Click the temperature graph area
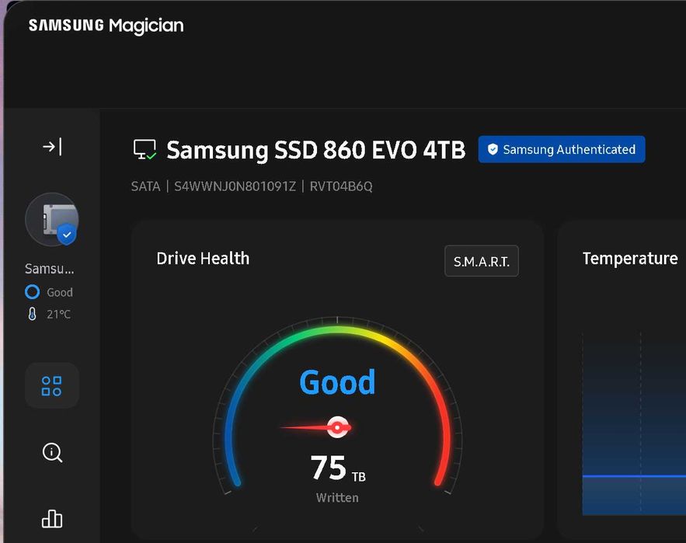The height and width of the screenshot is (543, 686). [x=634, y=423]
